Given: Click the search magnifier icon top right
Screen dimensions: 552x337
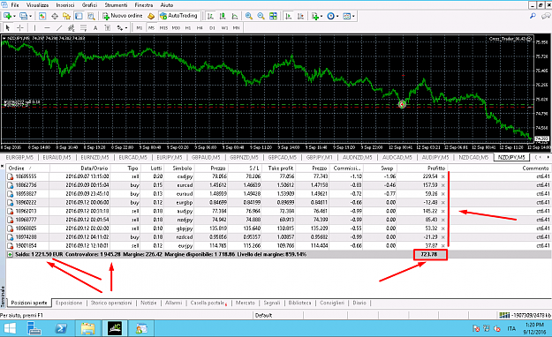Looking at the screenshot, I should click(x=533, y=16).
